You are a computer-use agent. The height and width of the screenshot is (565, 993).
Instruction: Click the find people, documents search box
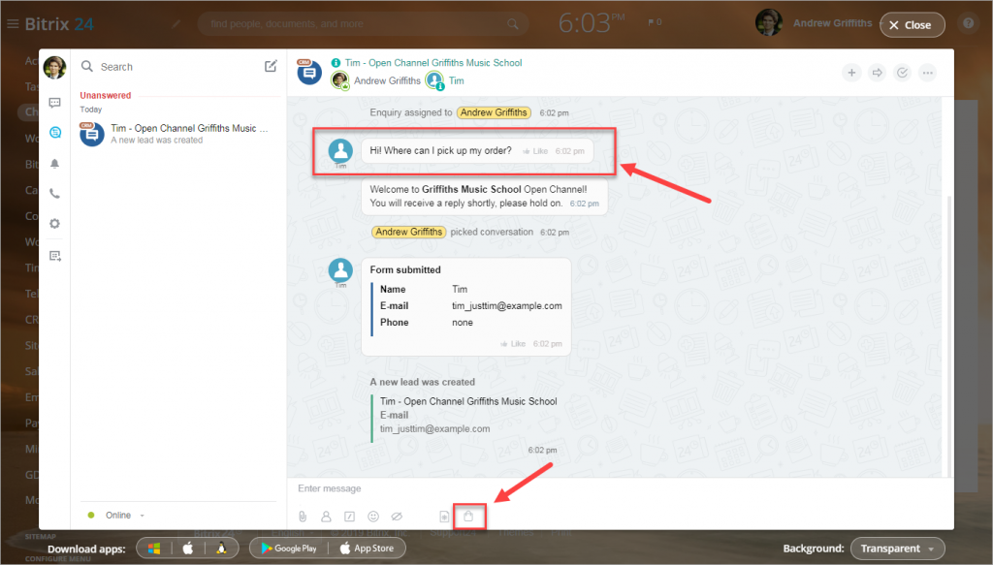(363, 24)
